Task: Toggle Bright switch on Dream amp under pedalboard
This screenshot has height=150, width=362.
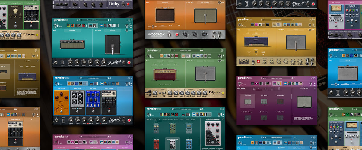Action: click(x=63, y=120)
